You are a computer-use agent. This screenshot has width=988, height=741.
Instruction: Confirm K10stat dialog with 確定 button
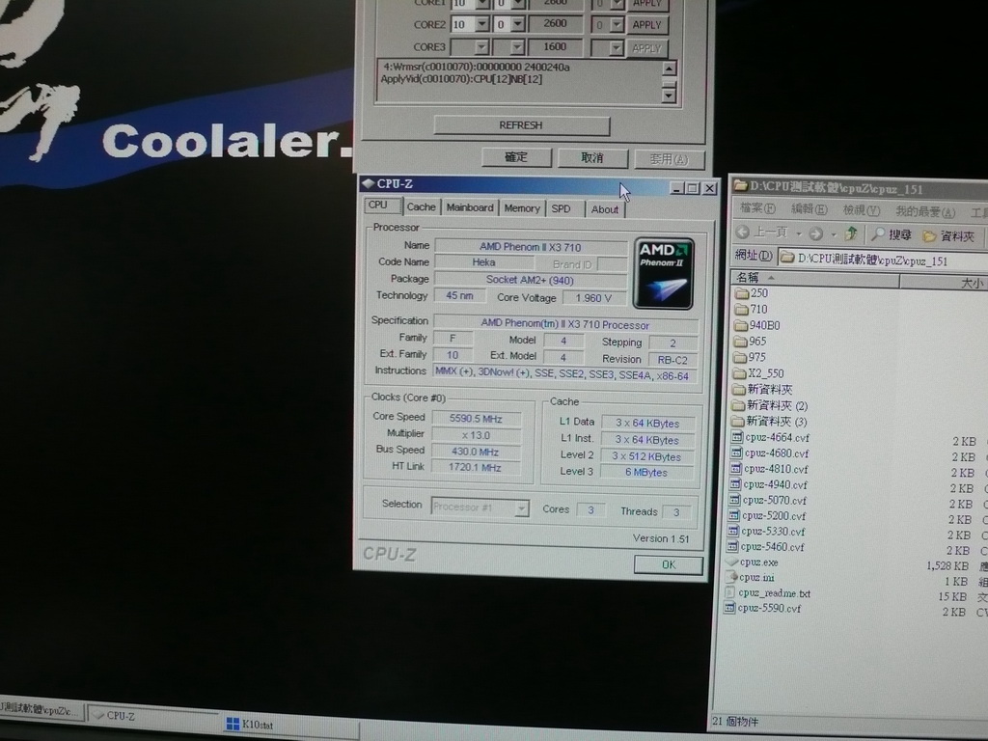(516, 157)
